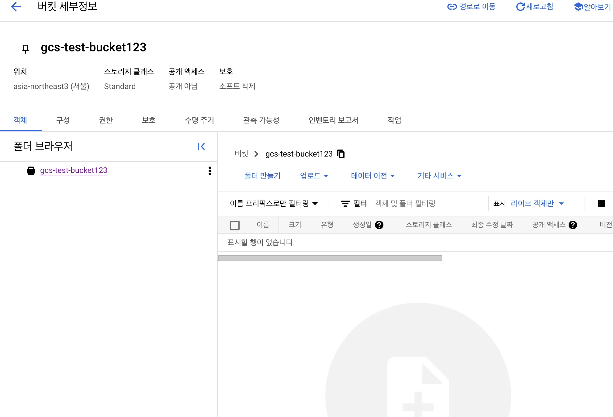613x417 pixels.
Task: Collapse the folder browser panel
Action: (201, 146)
